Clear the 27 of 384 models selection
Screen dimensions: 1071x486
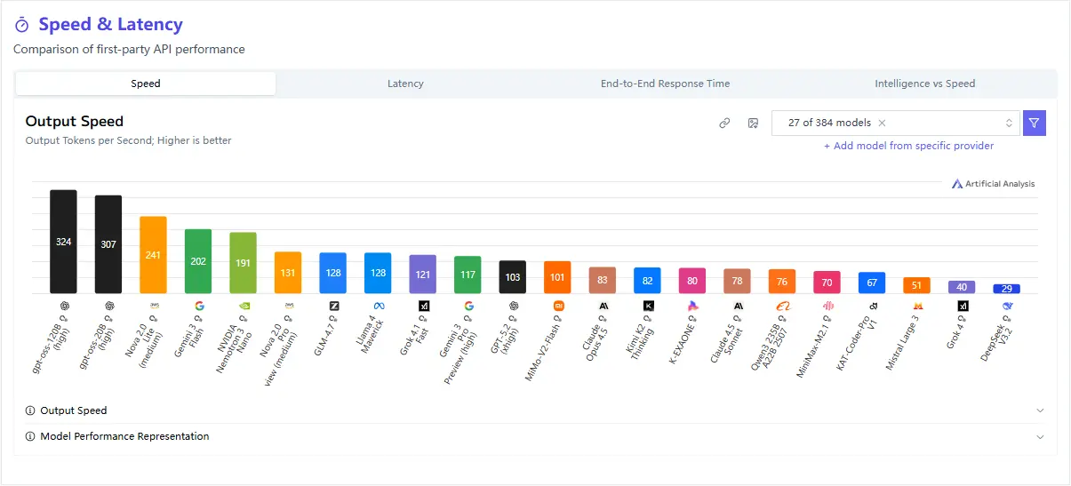coord(882,123)
